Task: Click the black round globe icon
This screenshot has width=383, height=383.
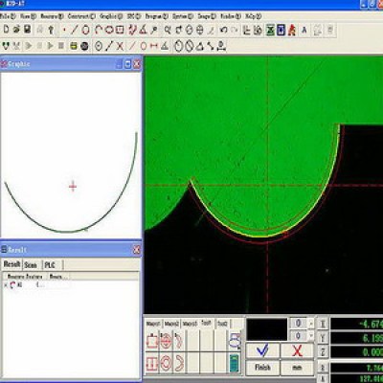Action: pos(84,46)
